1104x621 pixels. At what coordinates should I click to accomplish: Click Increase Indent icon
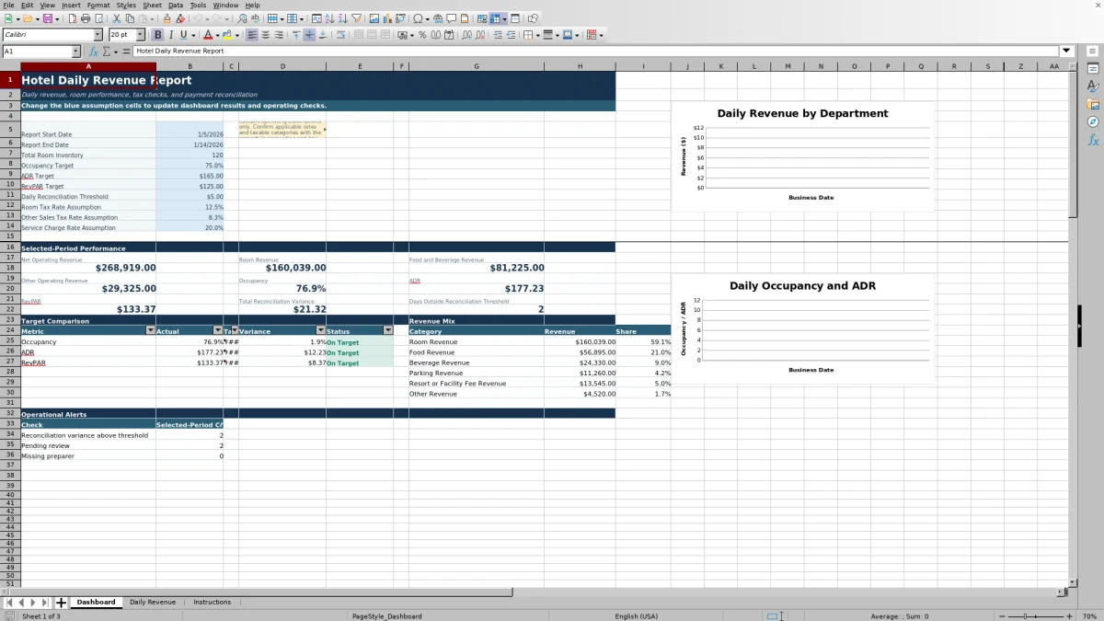498,35
